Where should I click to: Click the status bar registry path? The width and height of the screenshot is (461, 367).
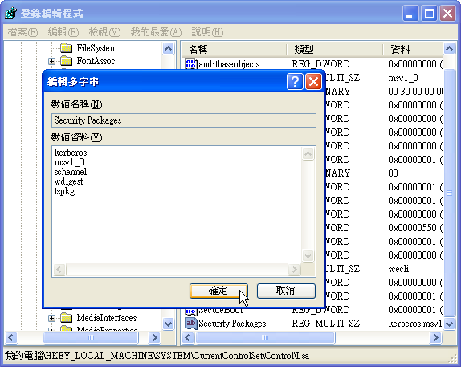(157, 356)
